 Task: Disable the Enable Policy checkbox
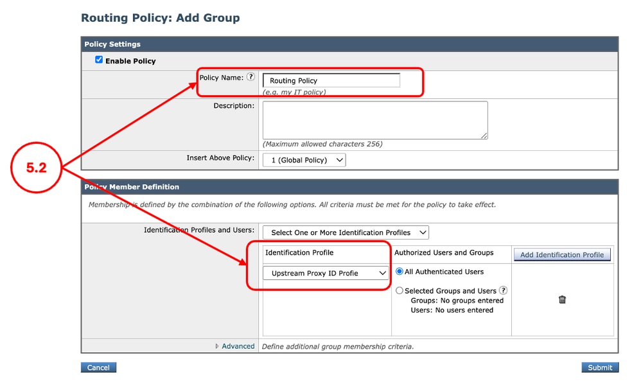[98, 59]
